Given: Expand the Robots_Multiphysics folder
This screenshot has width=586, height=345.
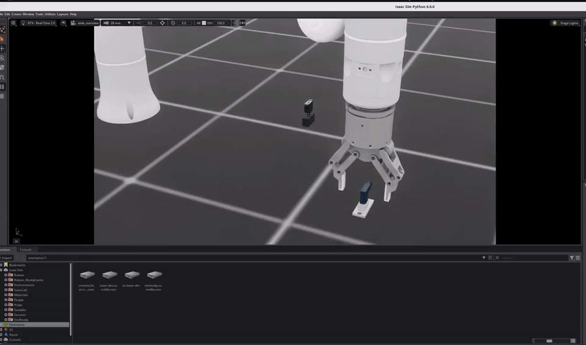Looking at the screenshot, I should pyautogui.click(x=5, y=280).
